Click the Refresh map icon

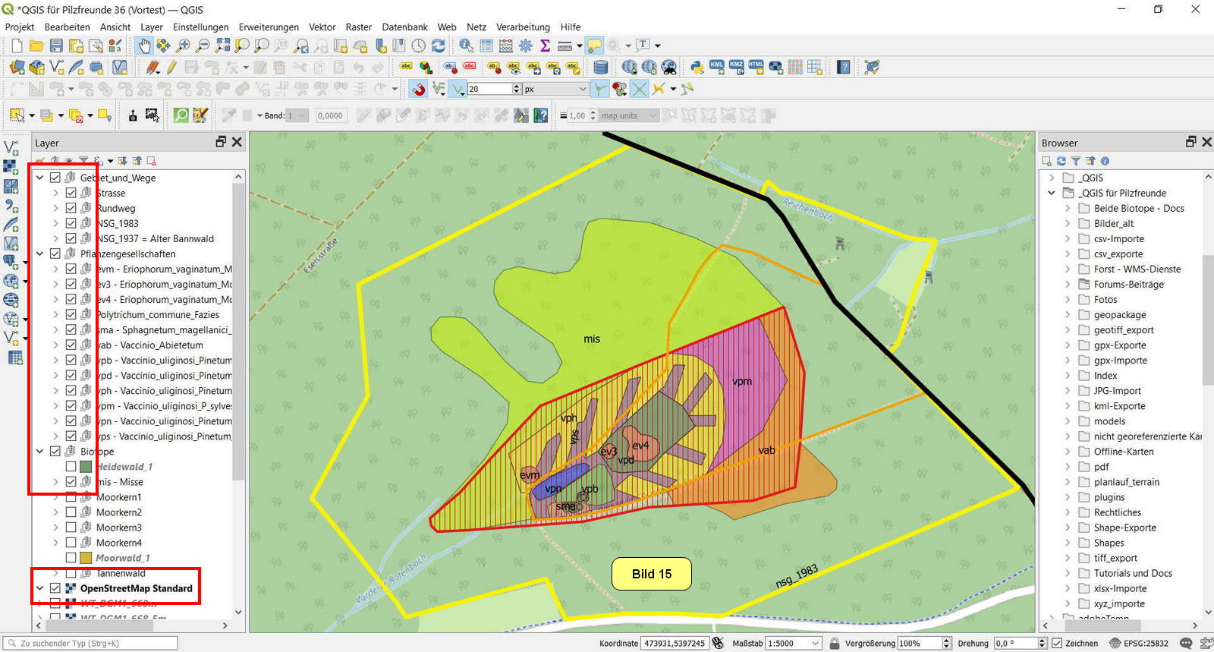point(438,46)
